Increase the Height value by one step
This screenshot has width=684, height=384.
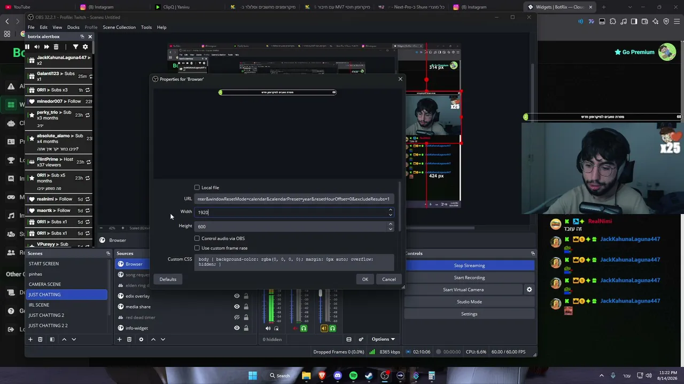point(391,224)
